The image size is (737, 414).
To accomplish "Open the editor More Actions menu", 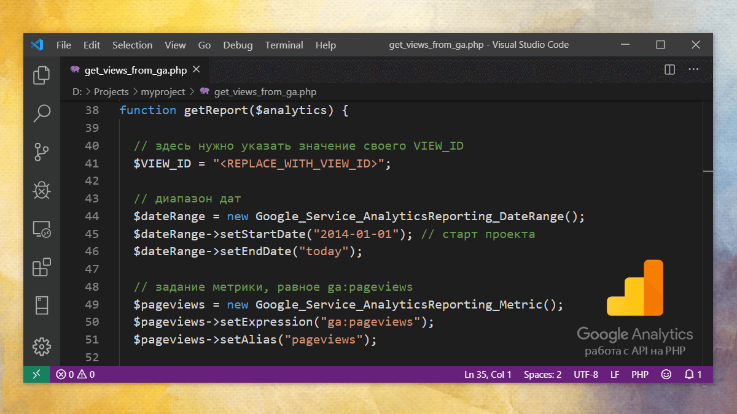I will [693, 70].
